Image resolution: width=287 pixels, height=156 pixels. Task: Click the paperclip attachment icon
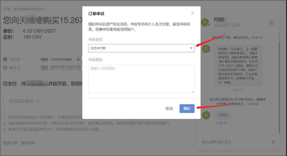[273, 142]
